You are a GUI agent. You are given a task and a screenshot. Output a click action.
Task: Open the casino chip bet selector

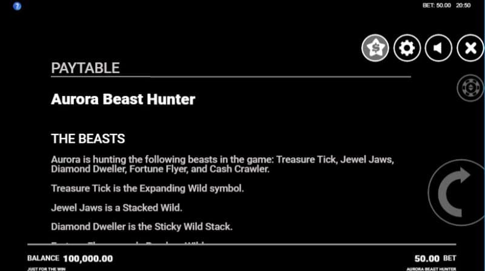tap(469, 89)
